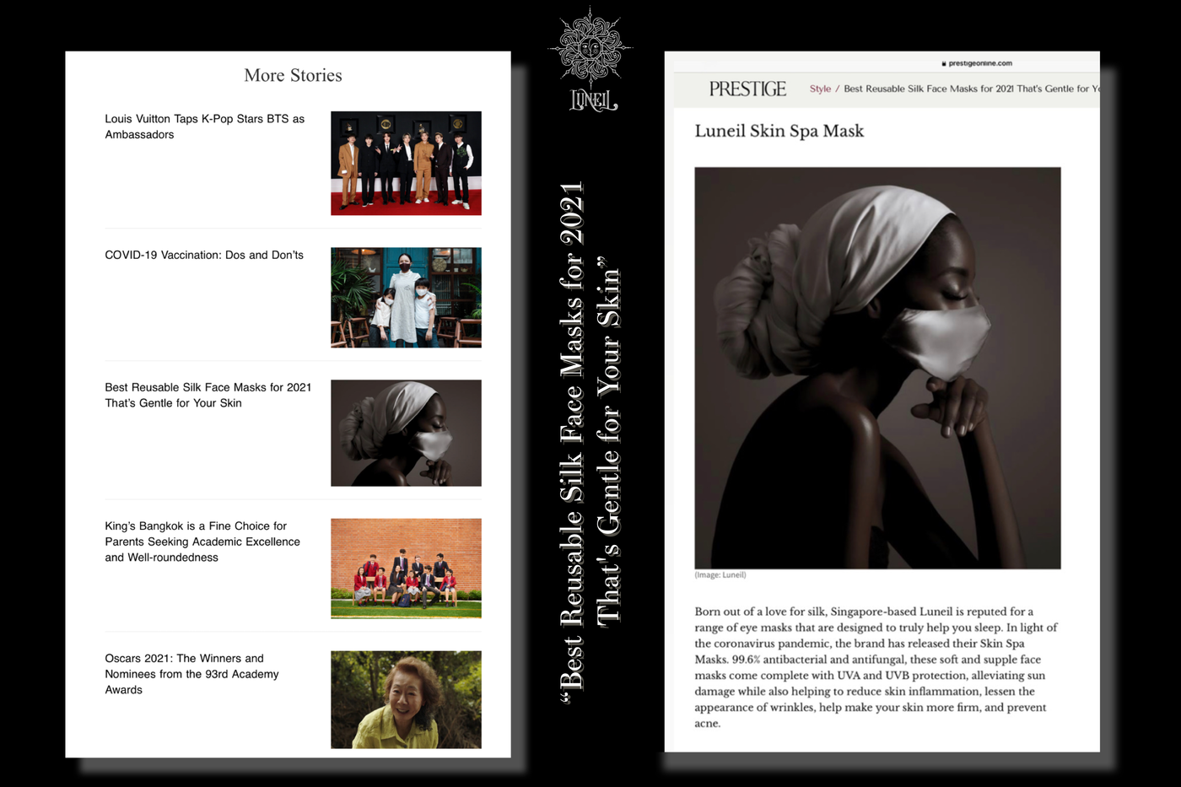This screenshot has width=1181, height=787.
Task: Go to the Style breadcrumb section
Action: click(820, 89)
